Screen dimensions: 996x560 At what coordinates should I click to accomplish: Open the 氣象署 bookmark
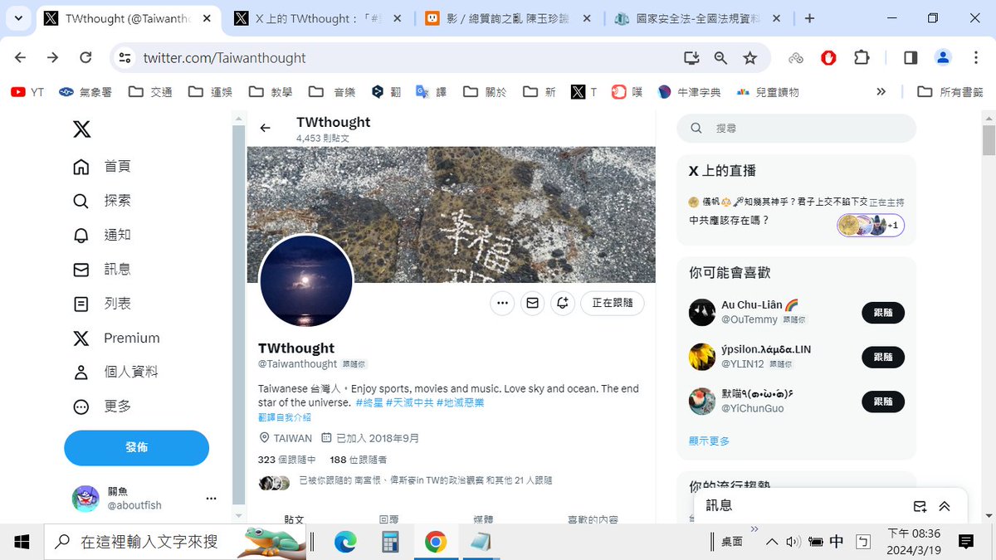pyautogui.click(x=85, y=92)
